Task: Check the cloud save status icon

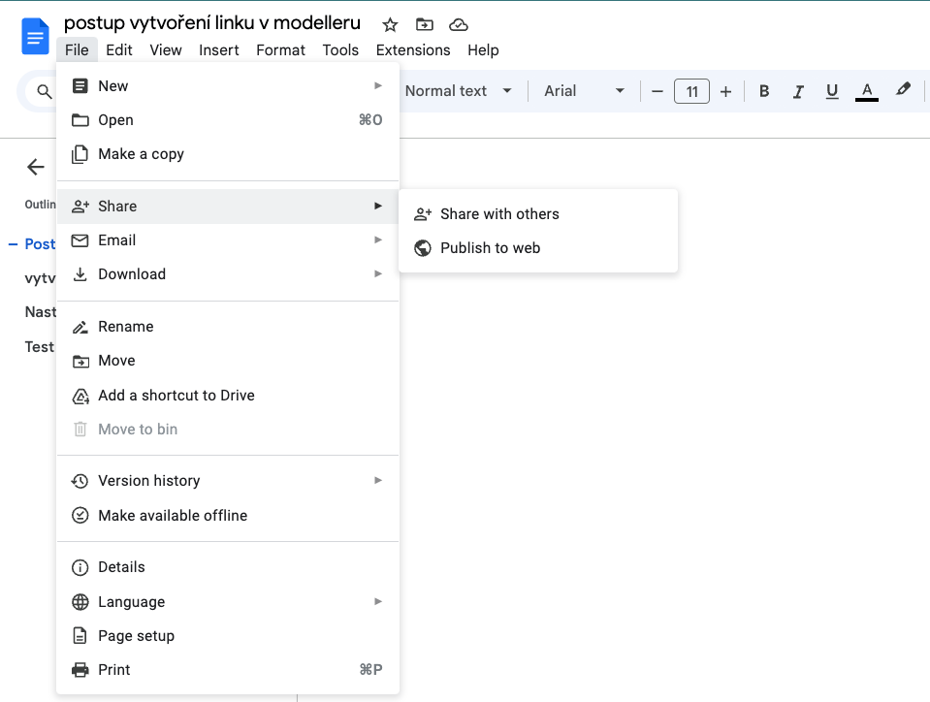Action: tap(459, 24)
